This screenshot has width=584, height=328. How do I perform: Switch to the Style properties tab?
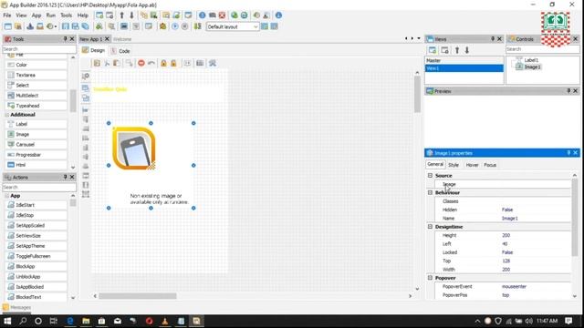(454, 165)
